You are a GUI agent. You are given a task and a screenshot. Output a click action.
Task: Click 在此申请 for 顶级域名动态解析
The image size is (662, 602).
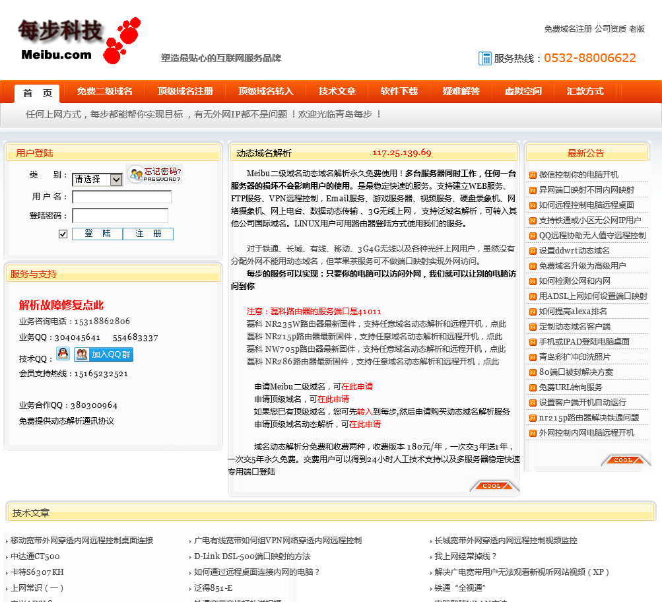[365, 424]
